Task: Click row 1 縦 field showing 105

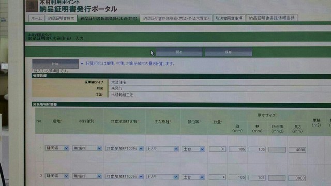Action: 237,149
